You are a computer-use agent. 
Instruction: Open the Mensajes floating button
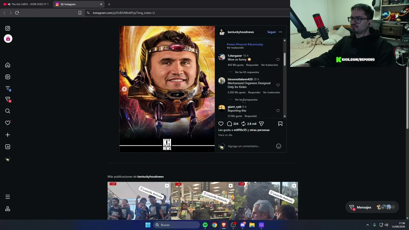[373, 207]
